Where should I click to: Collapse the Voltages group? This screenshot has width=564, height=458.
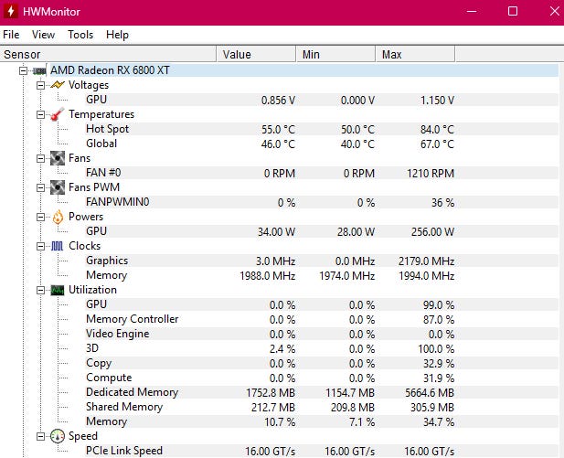tap(40, 85)
